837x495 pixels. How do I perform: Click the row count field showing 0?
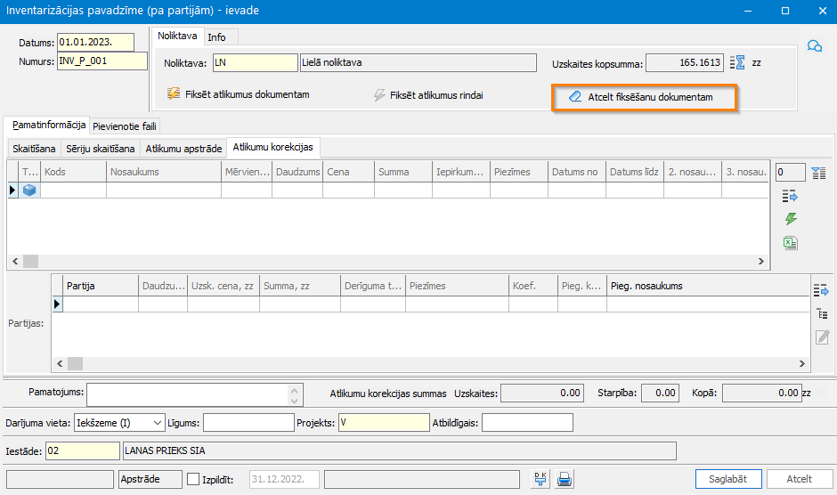tap(790, 172)
